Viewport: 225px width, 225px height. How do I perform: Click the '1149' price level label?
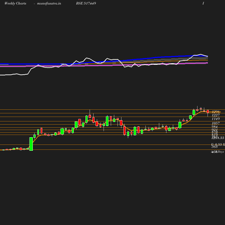[216, 119]
